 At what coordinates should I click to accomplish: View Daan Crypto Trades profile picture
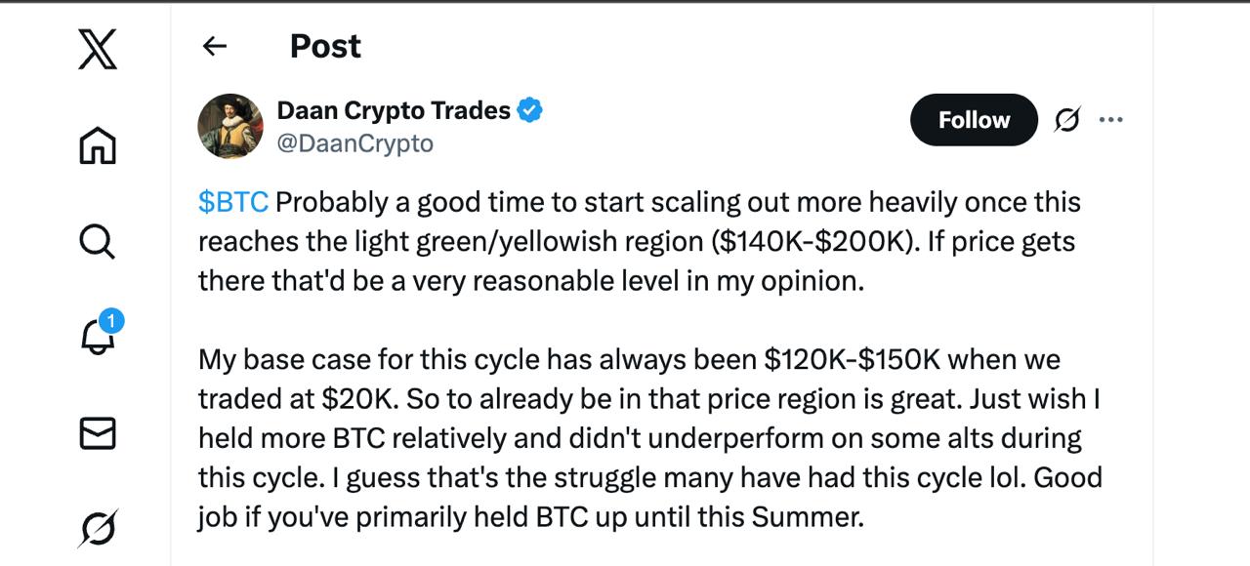pyautogui.click(x=230, y=126)
